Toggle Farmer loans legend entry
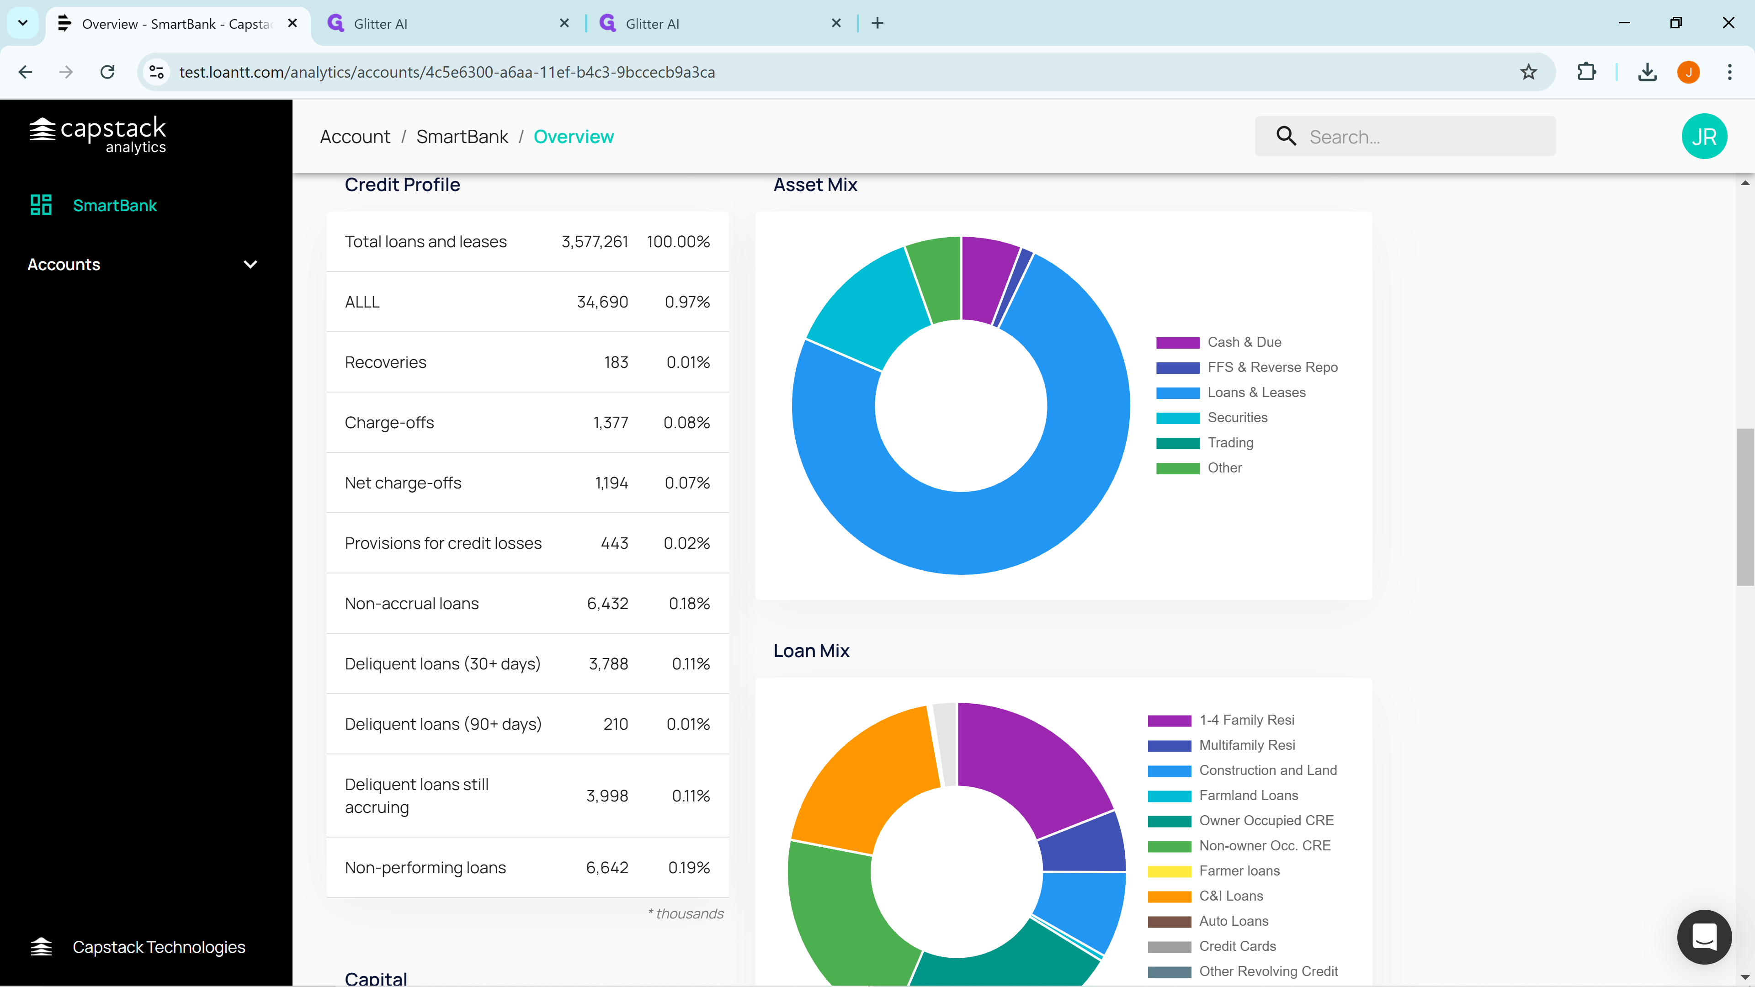Viewport: 1755px width, 987px height. coord(1213,871)
